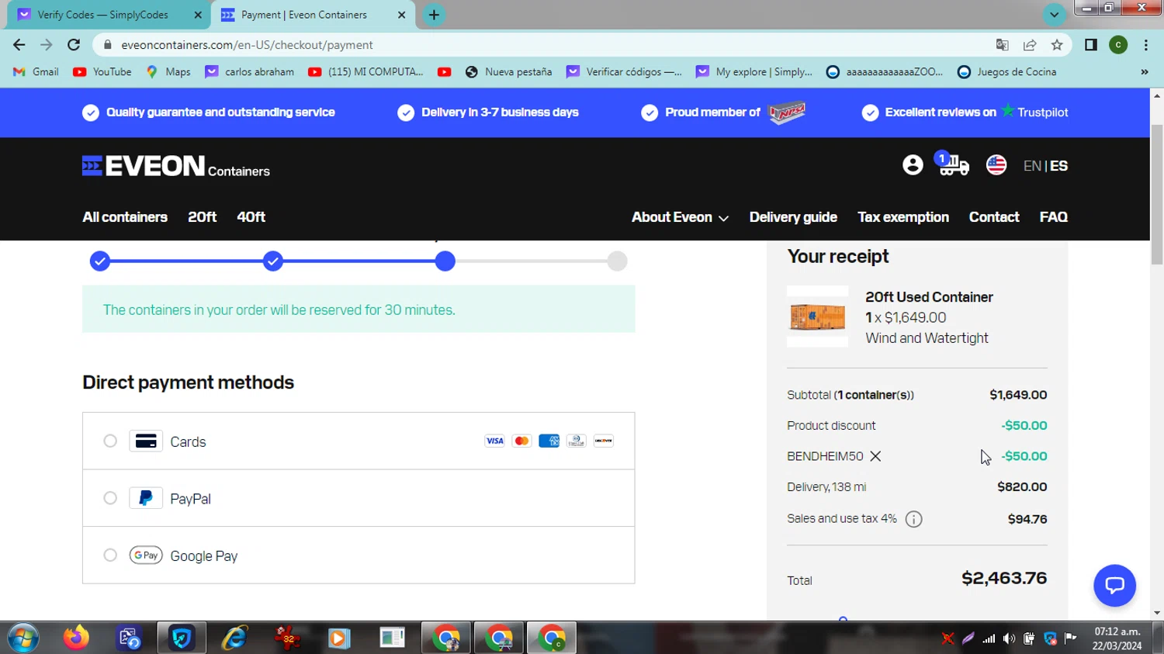1164x654 pixels.
Task: Click the translate page icon
Action: coord(1003,45)
